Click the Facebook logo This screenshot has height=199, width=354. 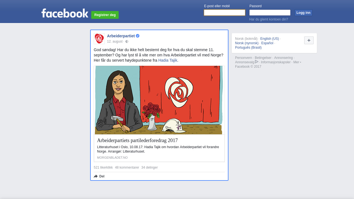(x=65, y=13)
